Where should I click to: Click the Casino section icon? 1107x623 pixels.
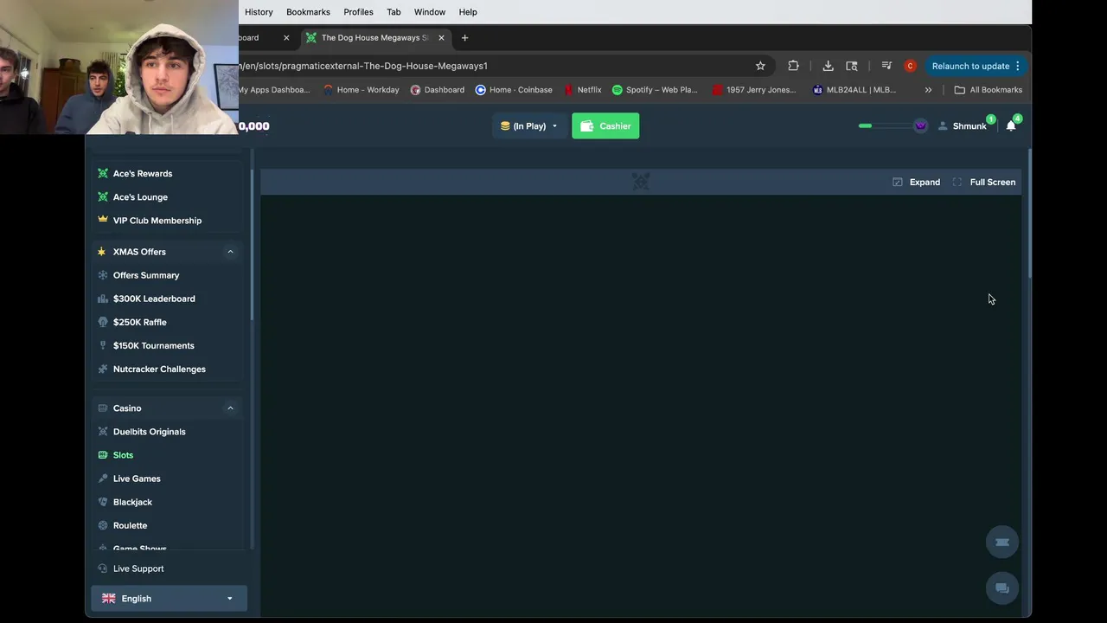click(102, 408)
